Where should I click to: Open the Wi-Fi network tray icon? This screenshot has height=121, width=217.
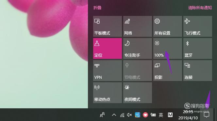click(122, 115)
